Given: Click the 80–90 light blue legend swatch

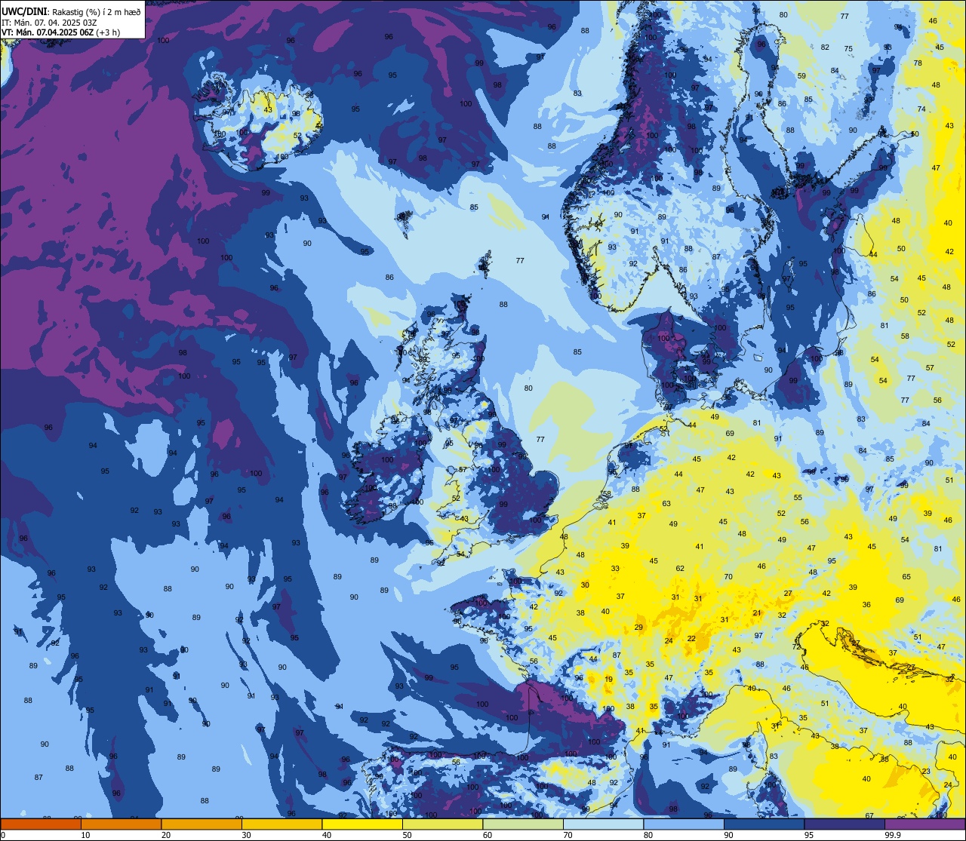Looking at the screenshot, I should click(684, 824).
